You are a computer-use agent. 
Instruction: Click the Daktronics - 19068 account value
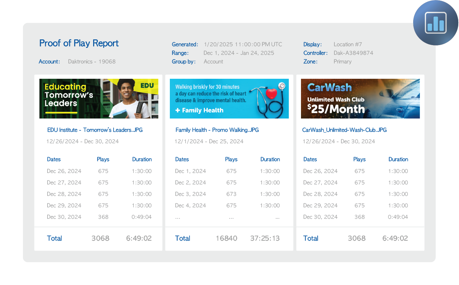pos(92,62)
